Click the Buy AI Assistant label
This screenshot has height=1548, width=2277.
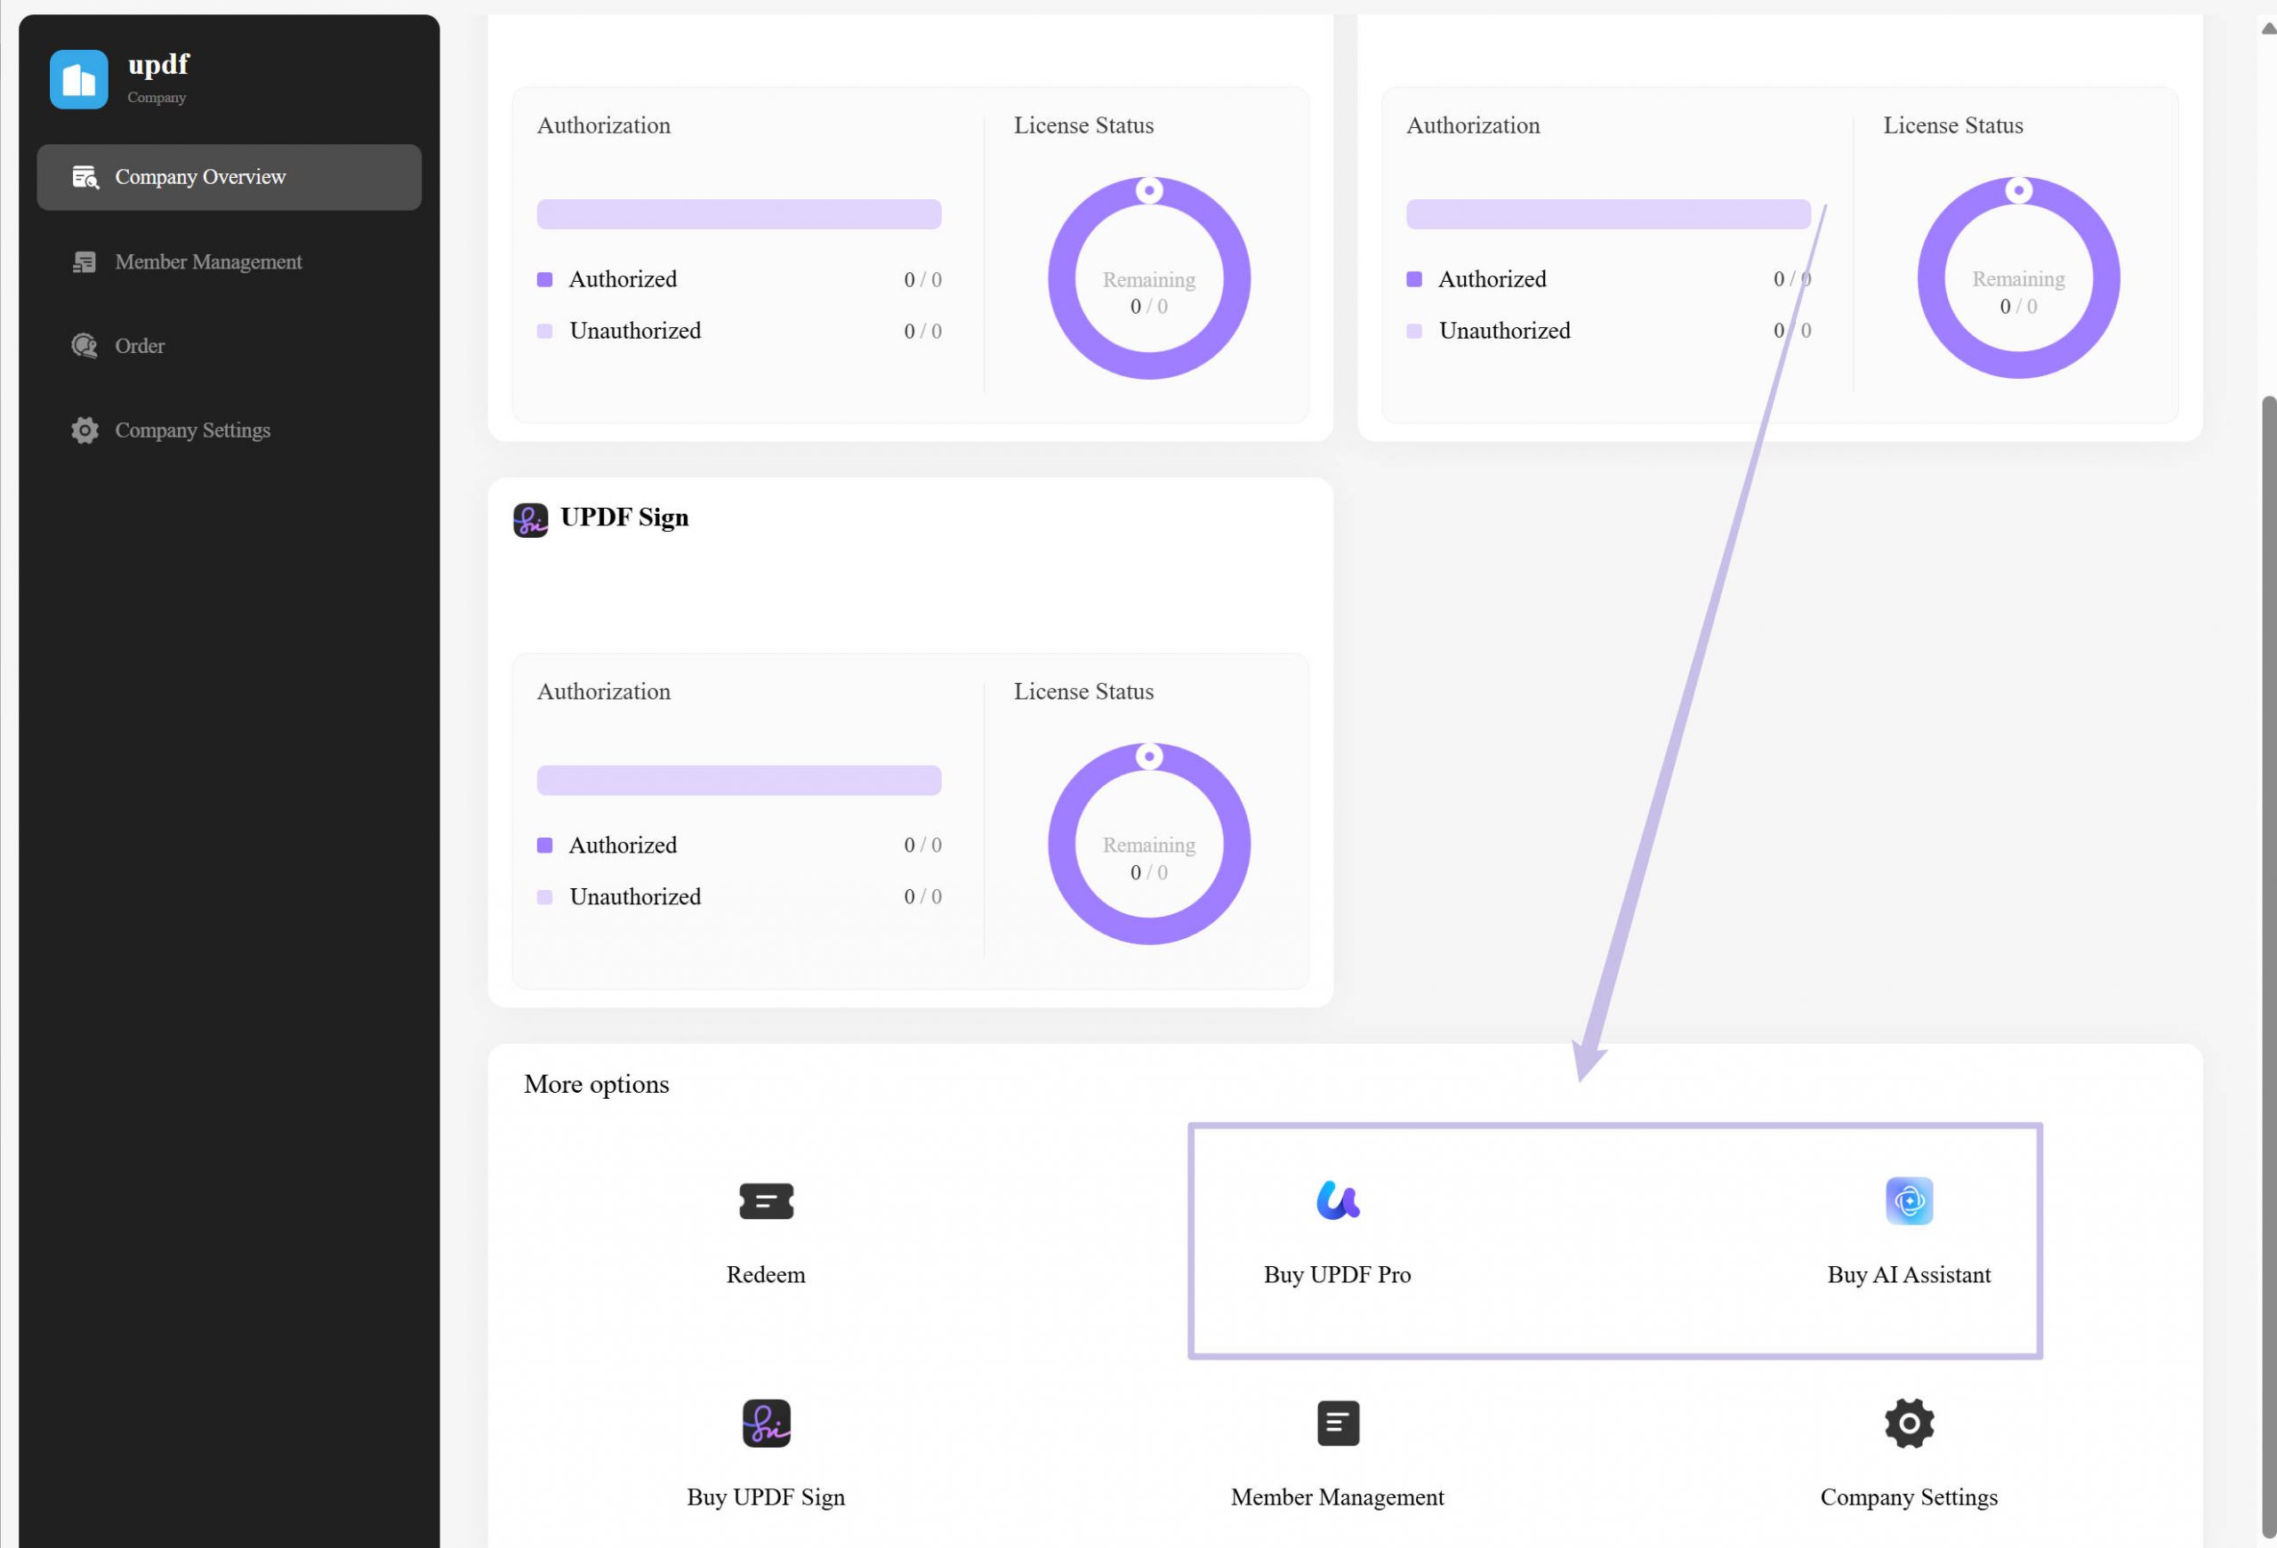1908,1275
